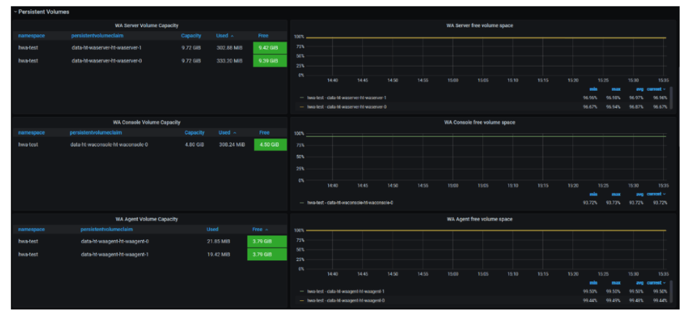The width and height of the screenshot is (688, 320).
Task: Click waagent-0 legend color line in Agent chart
Action: 301,300
